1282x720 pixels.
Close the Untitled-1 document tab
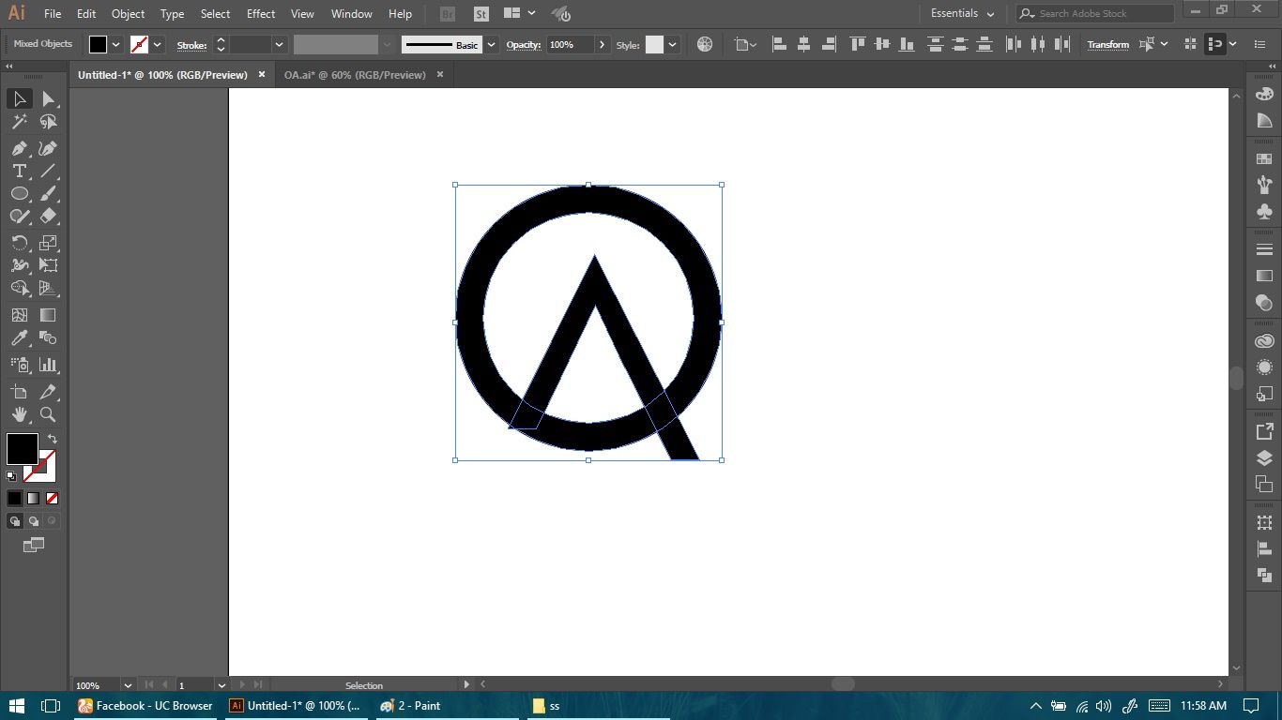(262, 74)
